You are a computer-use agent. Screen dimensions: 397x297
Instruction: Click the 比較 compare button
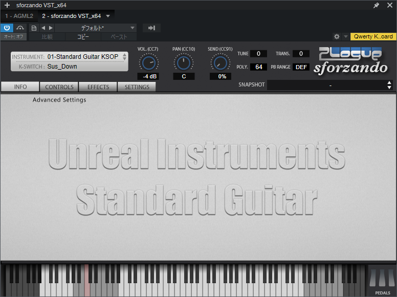coord(47,37)
